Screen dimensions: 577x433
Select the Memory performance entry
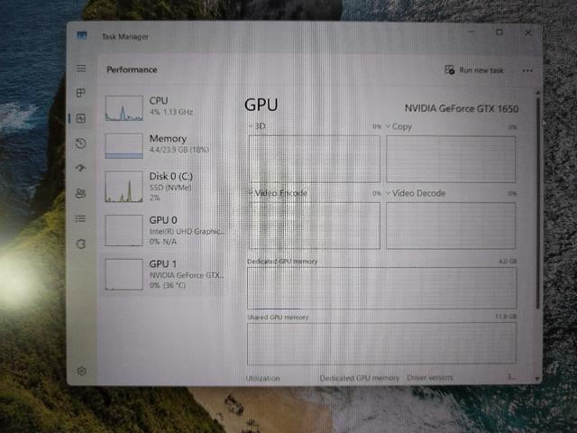tap(164, 145)
